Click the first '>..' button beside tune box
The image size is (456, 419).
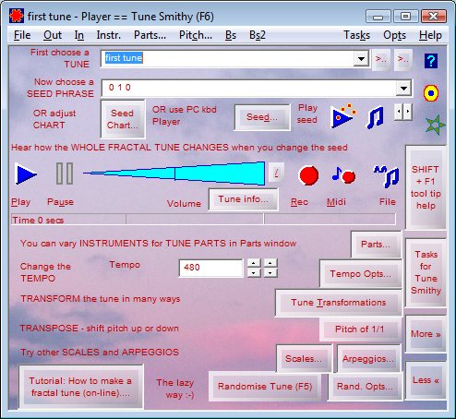tap(381, 59)
